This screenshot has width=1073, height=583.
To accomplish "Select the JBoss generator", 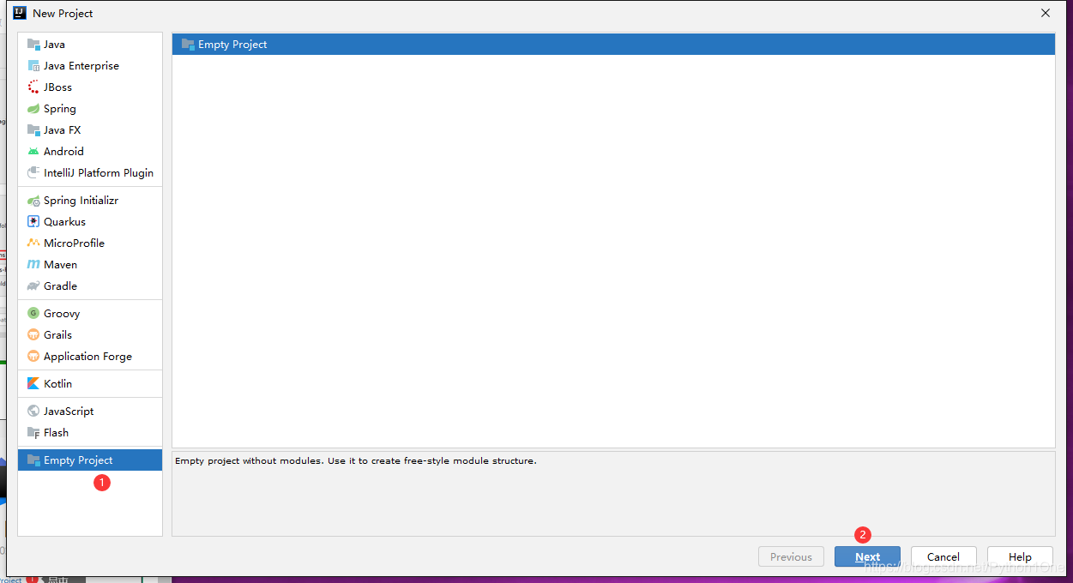I will [x=90, y=87].
